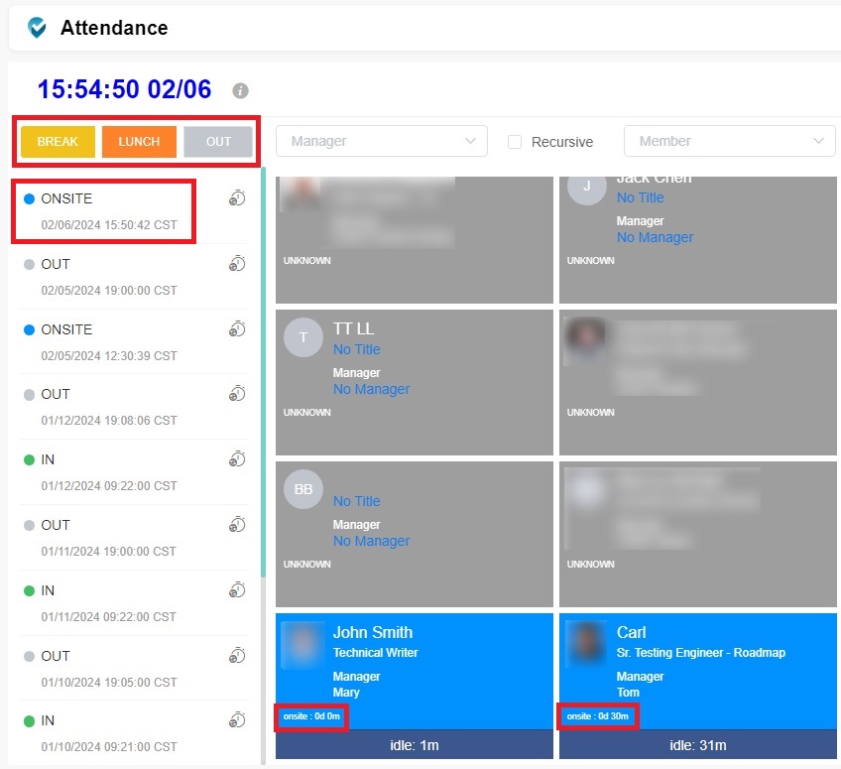
Task: Enable the Recursive checkbox
Action: tap(515, 142)
